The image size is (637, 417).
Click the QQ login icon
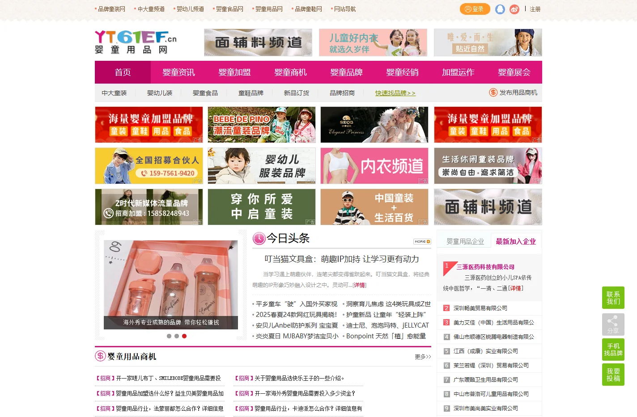500,9
